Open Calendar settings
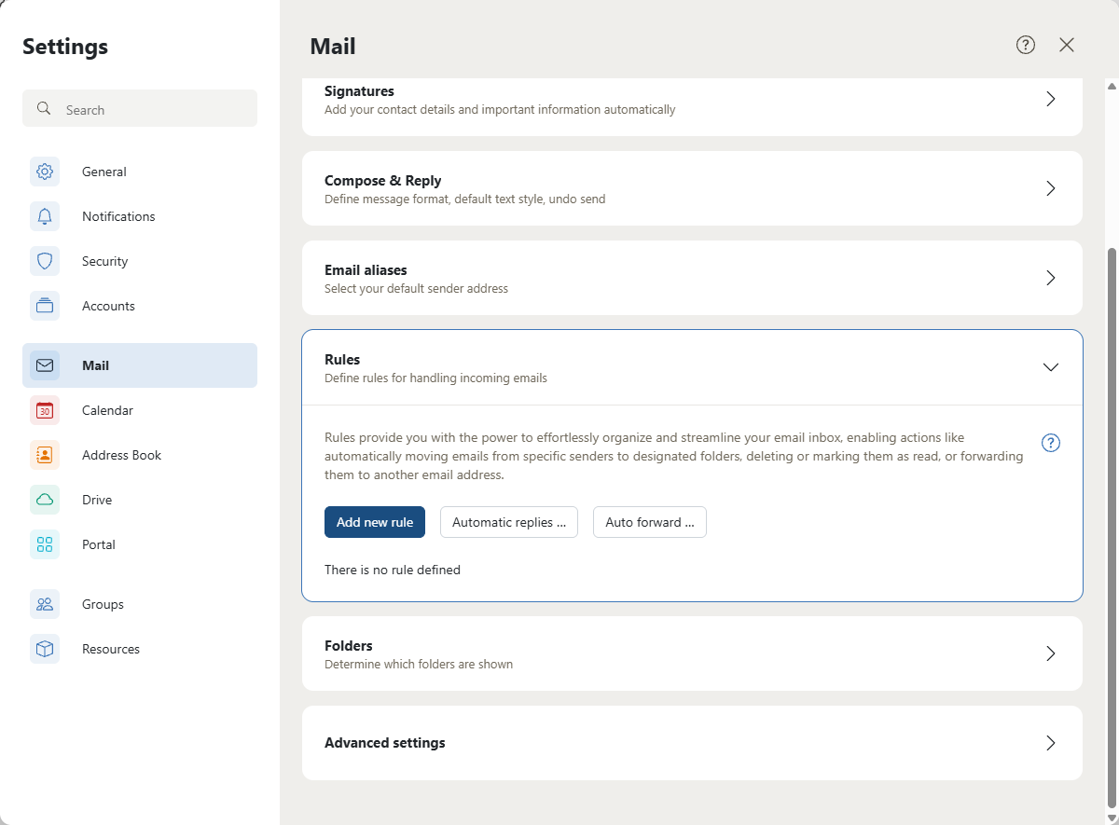This screenshot has height=825, width=1119. [140, 410]
